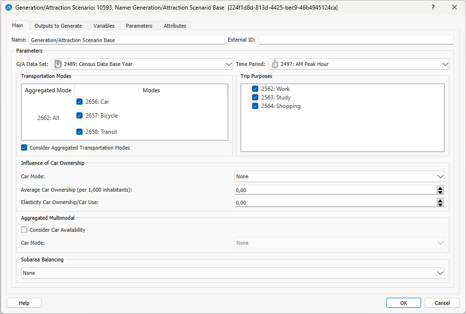Enable Consider Car Availability

click(24, 229)
